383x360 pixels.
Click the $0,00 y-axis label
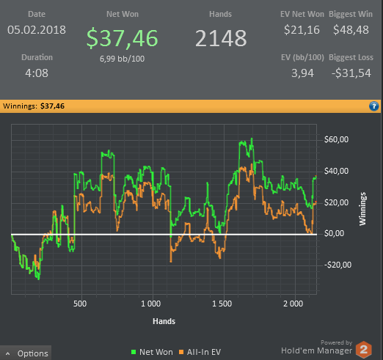(x=334, y=233)
